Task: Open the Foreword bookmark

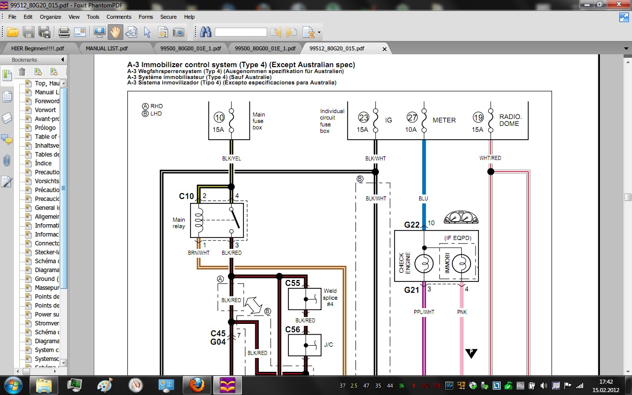Action: (x=47, y=101)
